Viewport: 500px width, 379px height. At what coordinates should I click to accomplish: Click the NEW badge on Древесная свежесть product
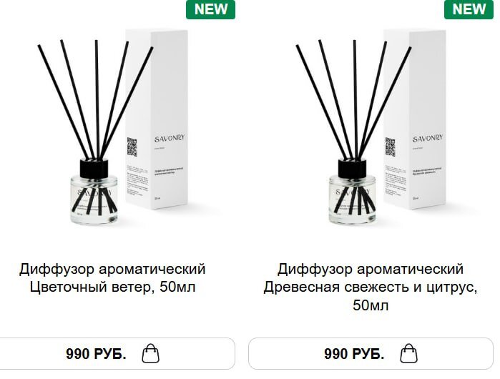469,9
